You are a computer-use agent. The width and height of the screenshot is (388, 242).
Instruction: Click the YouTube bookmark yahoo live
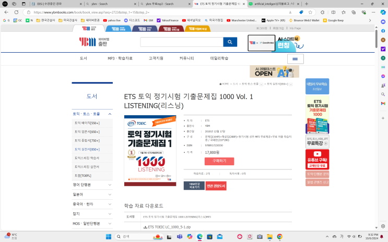click(x=112, y=20)
